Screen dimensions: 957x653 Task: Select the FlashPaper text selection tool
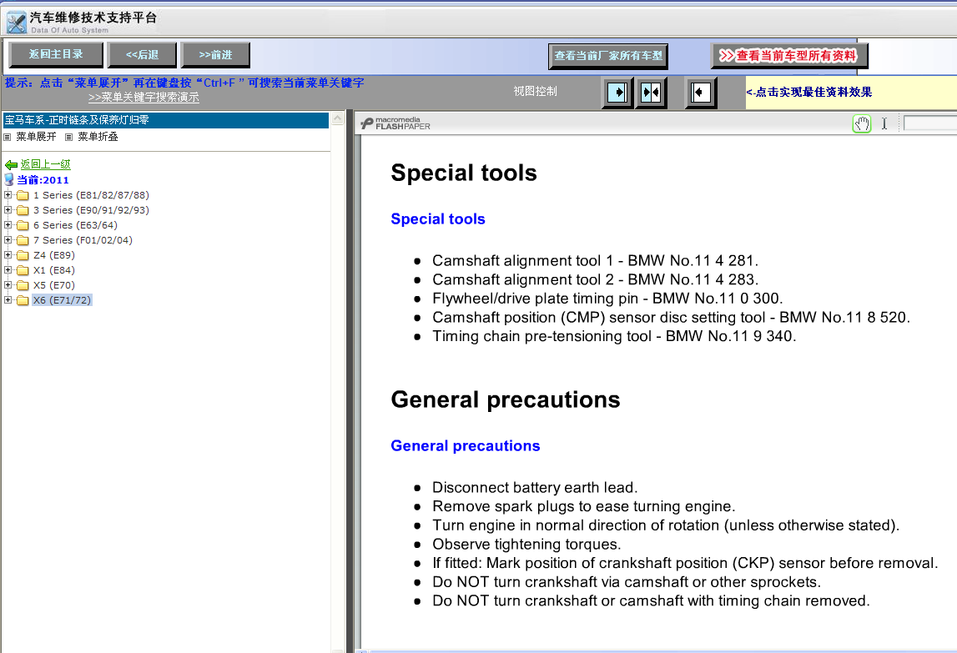point(884,124)
